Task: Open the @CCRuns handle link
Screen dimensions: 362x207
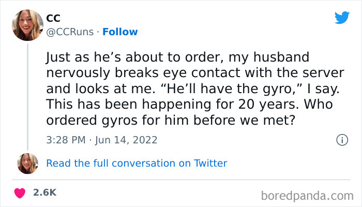Action: click(x=70, y=32)
